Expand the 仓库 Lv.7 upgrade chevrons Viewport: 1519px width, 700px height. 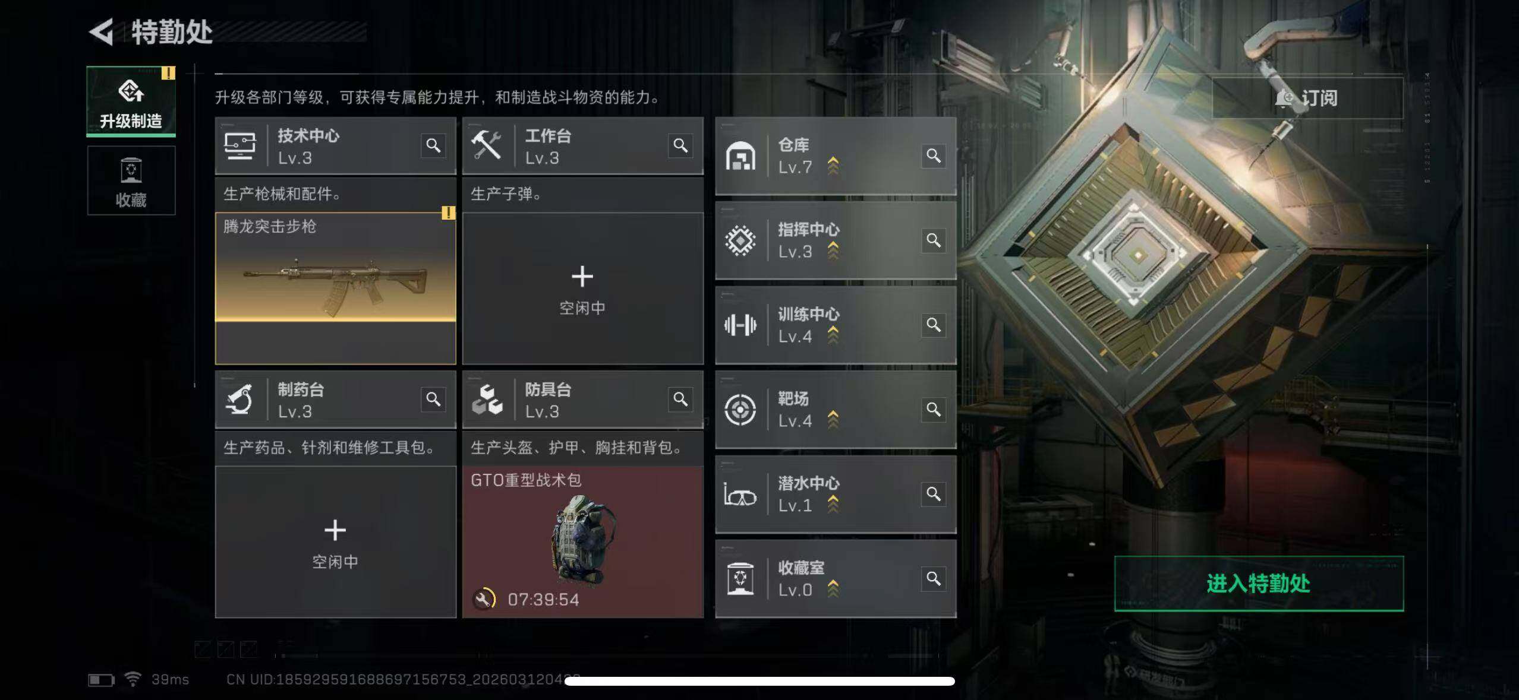pyautogui.click(x=833, y=166)
